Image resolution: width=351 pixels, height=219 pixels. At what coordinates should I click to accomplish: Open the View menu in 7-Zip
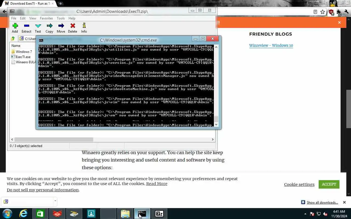(x=33, y=18)
